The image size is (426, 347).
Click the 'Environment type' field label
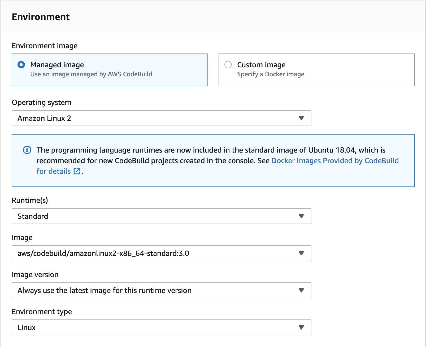pos(42,312)
